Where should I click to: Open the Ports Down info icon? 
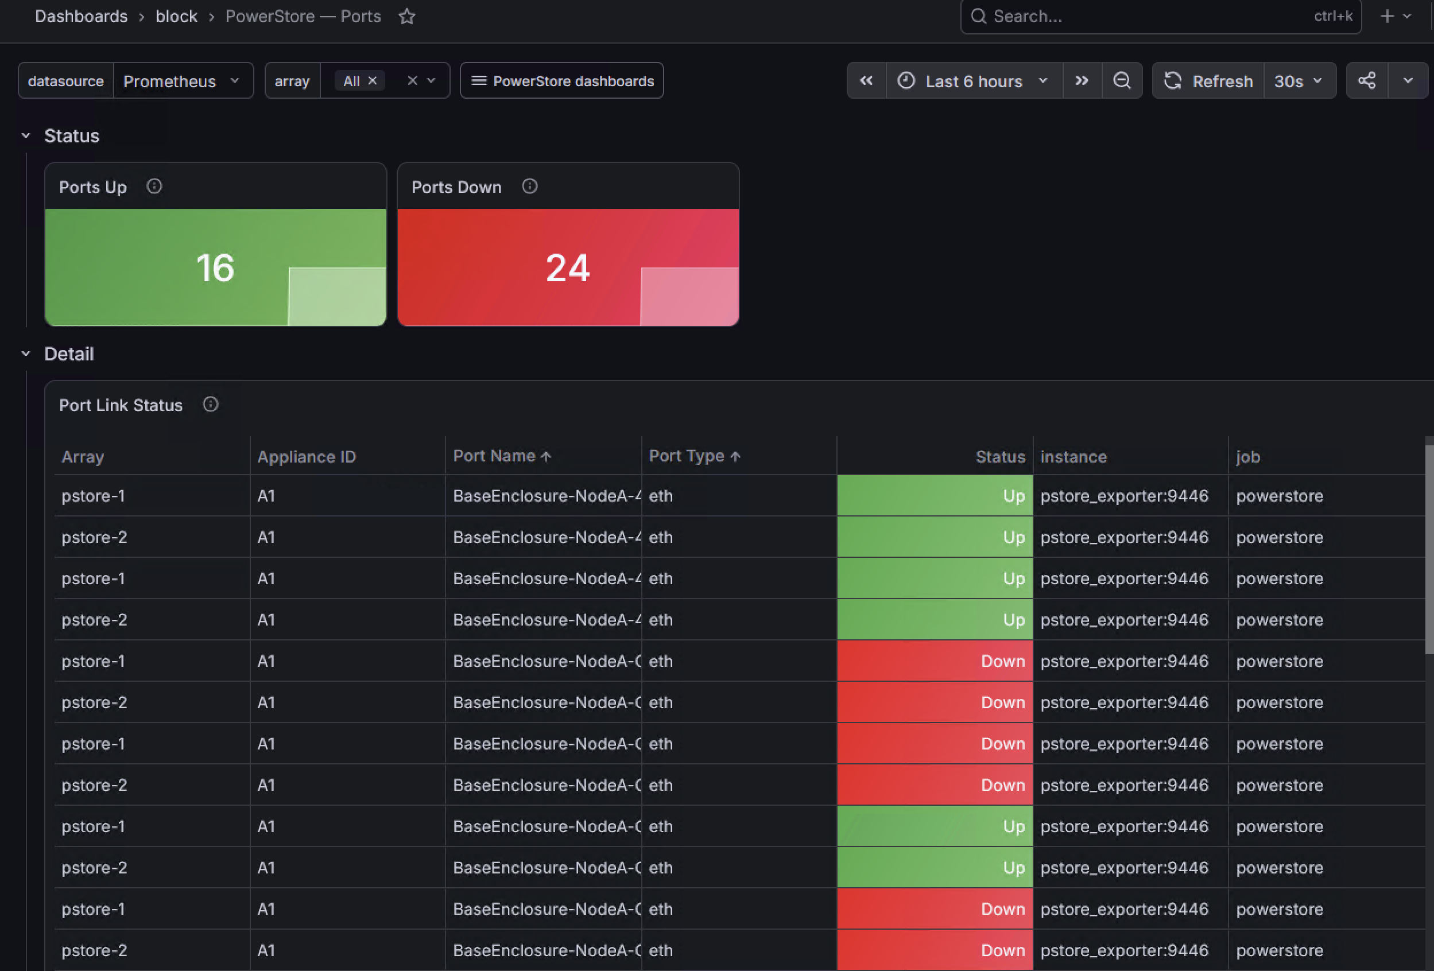click(529, 187)
